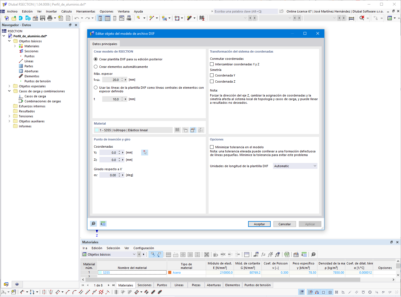Open the 'Ayuda' menu
This screenshot has height=297, width=401.
pos(138,11)
